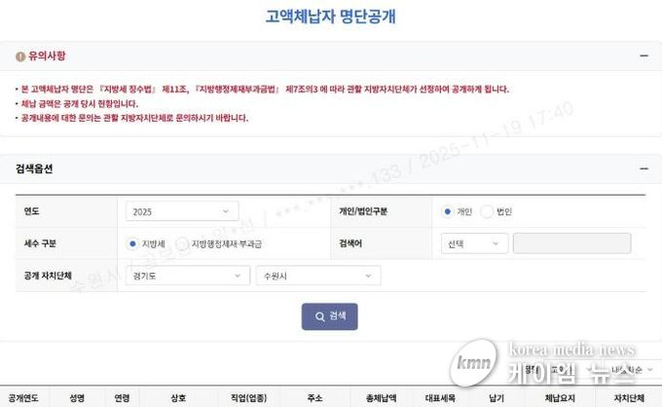Viewport: 662px width, 407px height.
Task: Click the 검색 search button
Action: pyautogui.click(x=330, y=315)
